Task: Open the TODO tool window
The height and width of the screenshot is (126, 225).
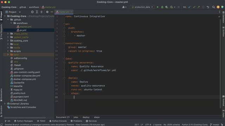Action: point(41,121)
